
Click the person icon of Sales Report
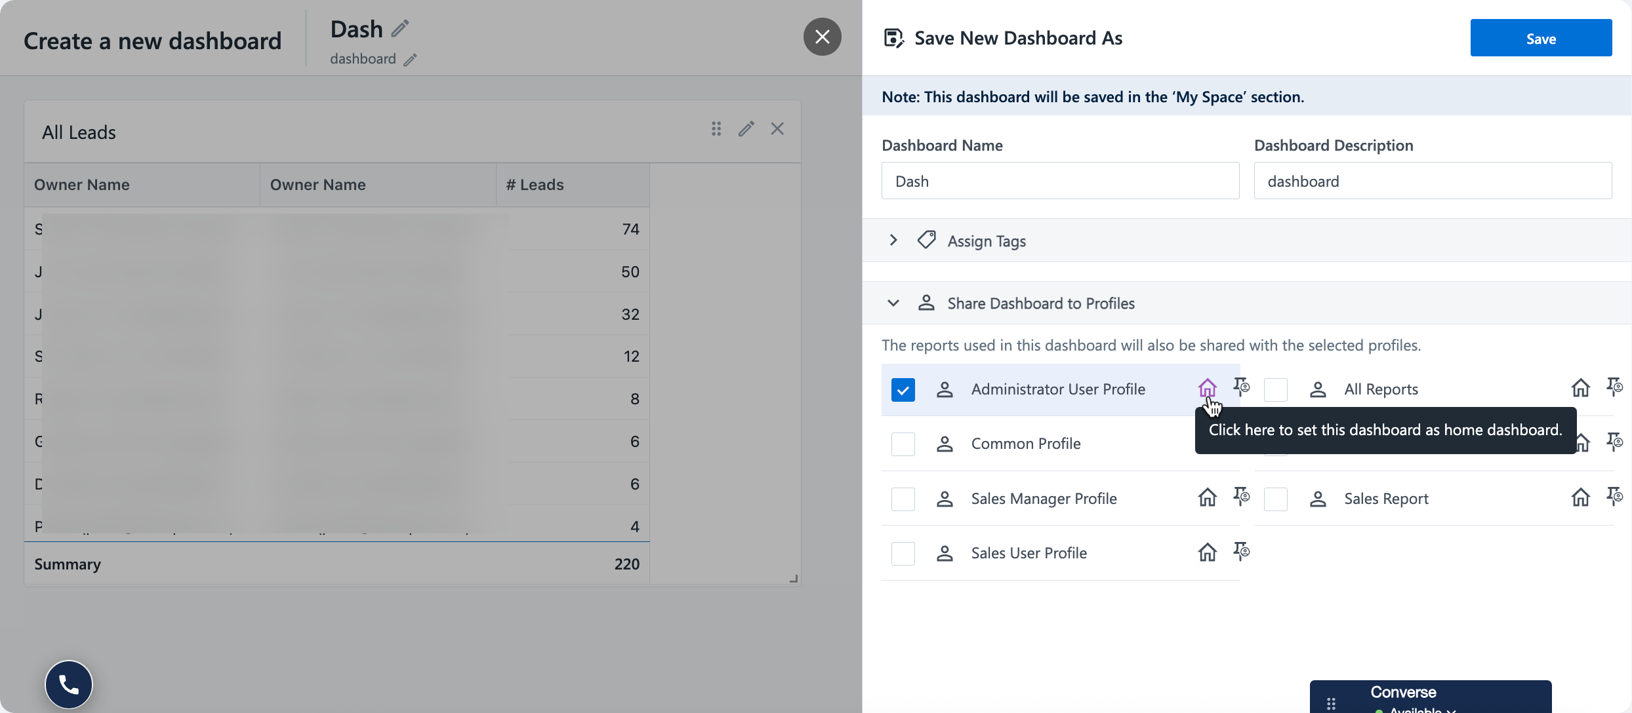click(1318, 499)
